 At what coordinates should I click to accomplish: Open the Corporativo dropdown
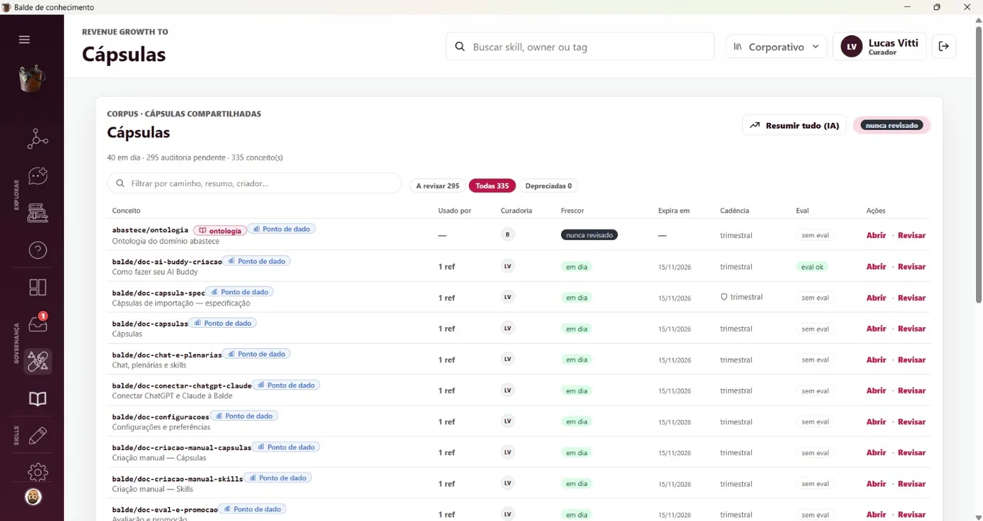(776, 46)
